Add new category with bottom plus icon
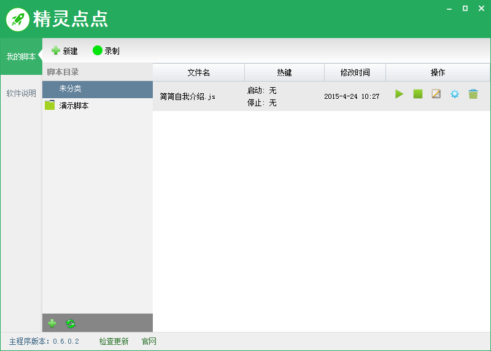Screen dimensions: 491x351 tap(52, 323)
